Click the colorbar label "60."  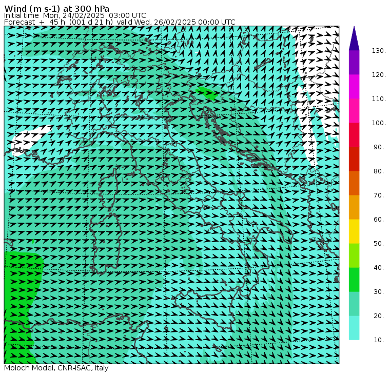coord(380,220)
